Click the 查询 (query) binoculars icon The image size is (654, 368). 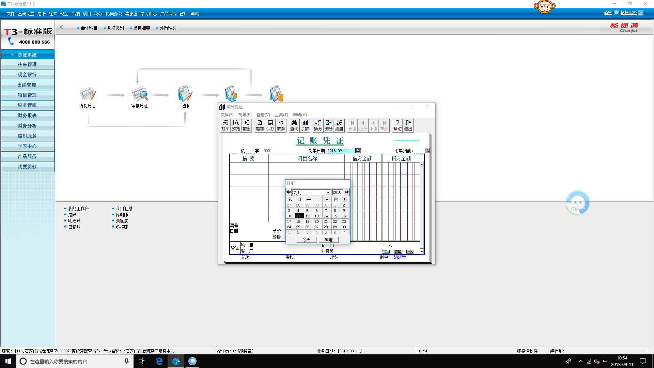click(294, 125)
